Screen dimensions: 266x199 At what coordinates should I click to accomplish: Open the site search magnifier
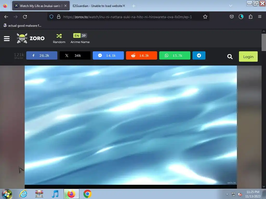(x=230, y=56)
